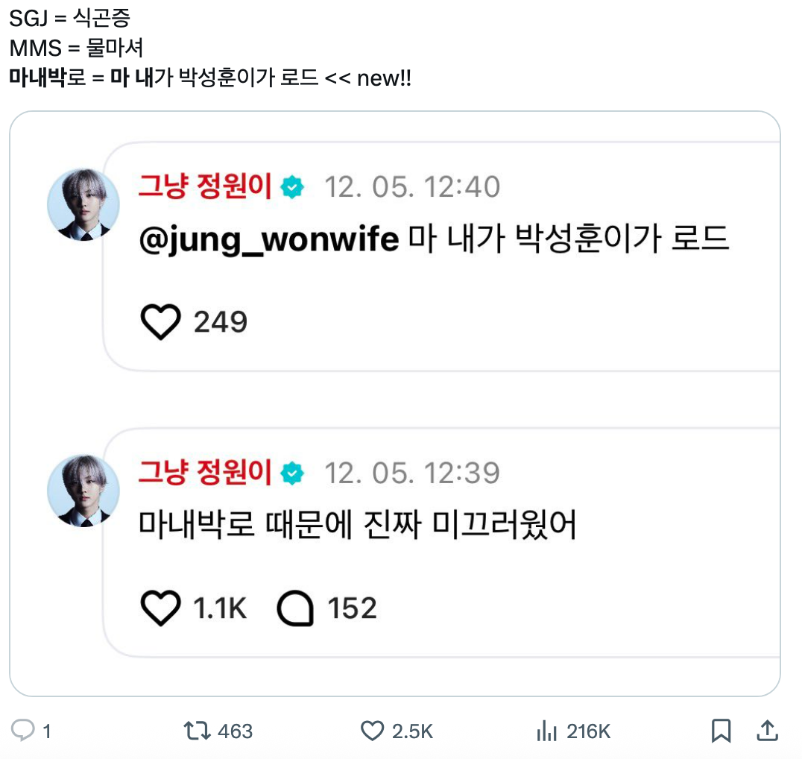Viewport: 802px width, 759px height.
Task: Click the verified badge on the 12:40 post
Action: point(292,187)
